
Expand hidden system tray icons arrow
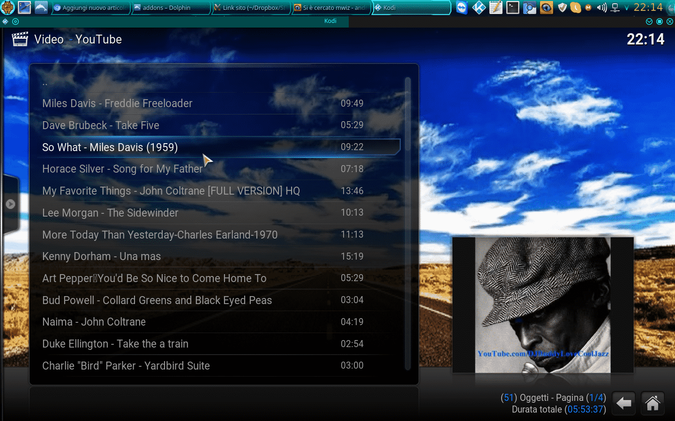pyautogui.click(x=627, y=8)
